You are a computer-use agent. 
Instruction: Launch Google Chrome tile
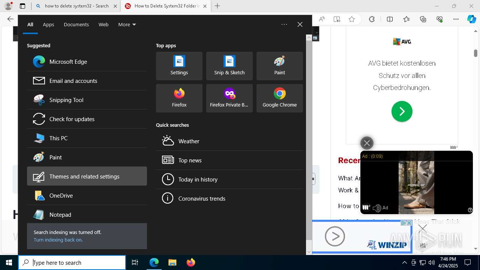280,98
